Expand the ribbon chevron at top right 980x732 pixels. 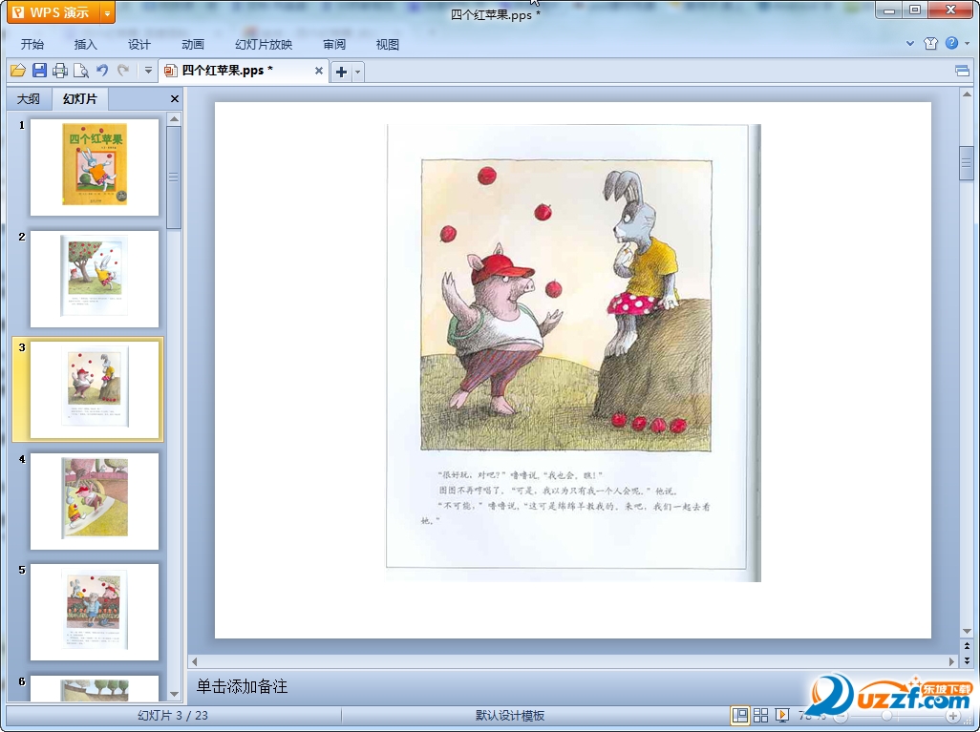point(910,43)
